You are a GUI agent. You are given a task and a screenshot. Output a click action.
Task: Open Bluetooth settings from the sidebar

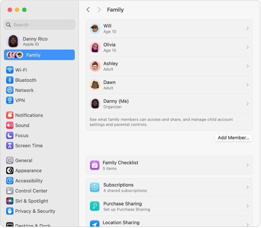[10, 80]
